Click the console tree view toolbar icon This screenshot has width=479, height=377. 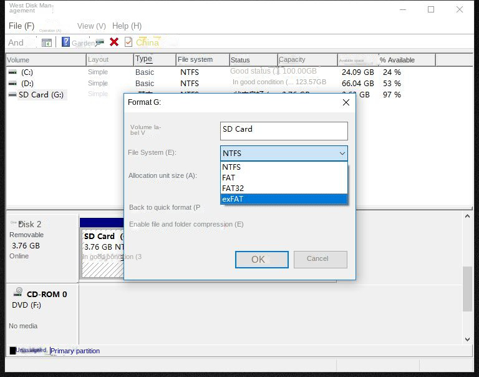point(47,42)
